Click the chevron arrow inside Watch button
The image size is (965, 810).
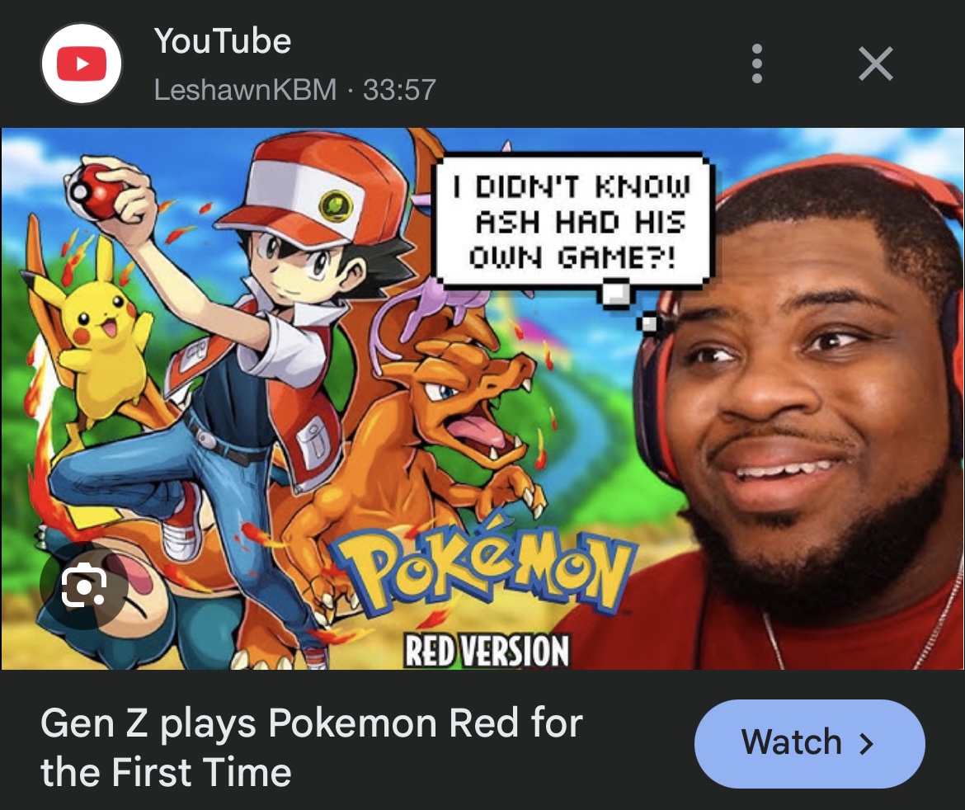(x=866, y=743)
